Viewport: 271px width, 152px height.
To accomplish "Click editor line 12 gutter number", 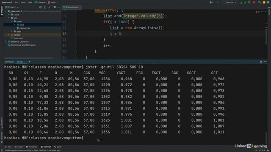I will [64, 34].
